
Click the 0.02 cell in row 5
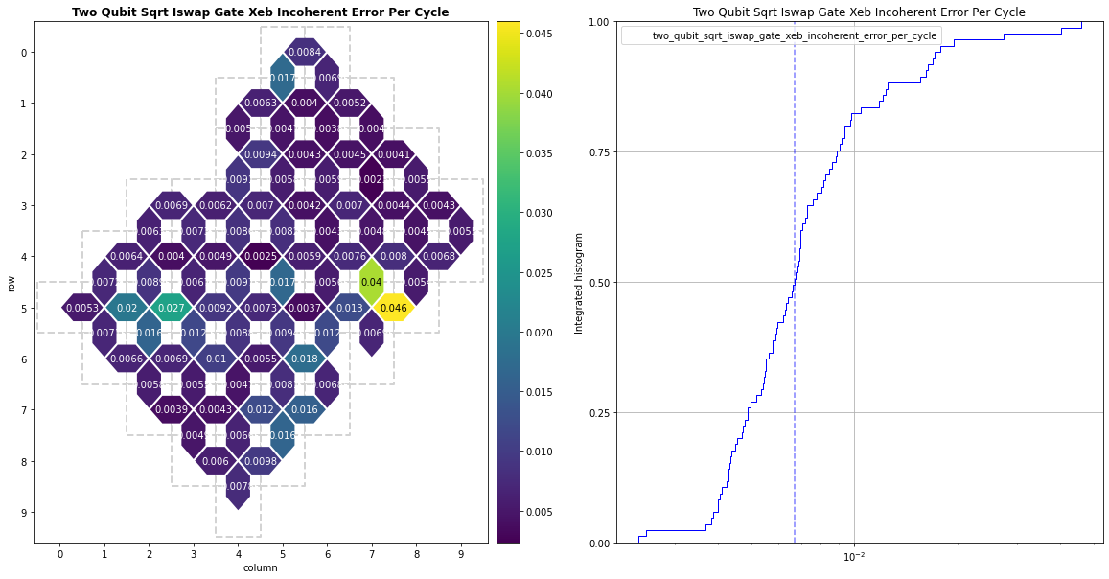click(x=127, y=308)
